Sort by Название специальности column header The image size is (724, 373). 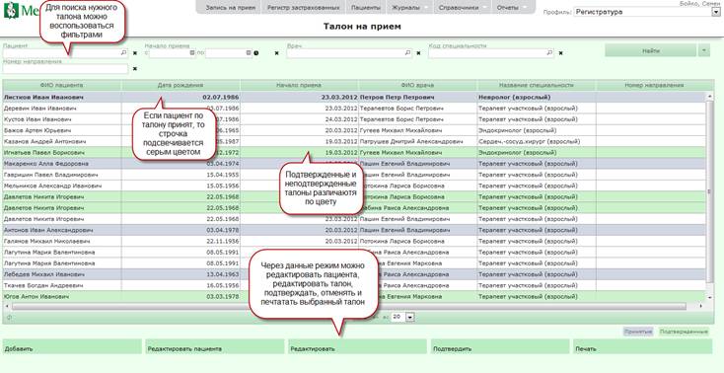(x=536, y=86)
